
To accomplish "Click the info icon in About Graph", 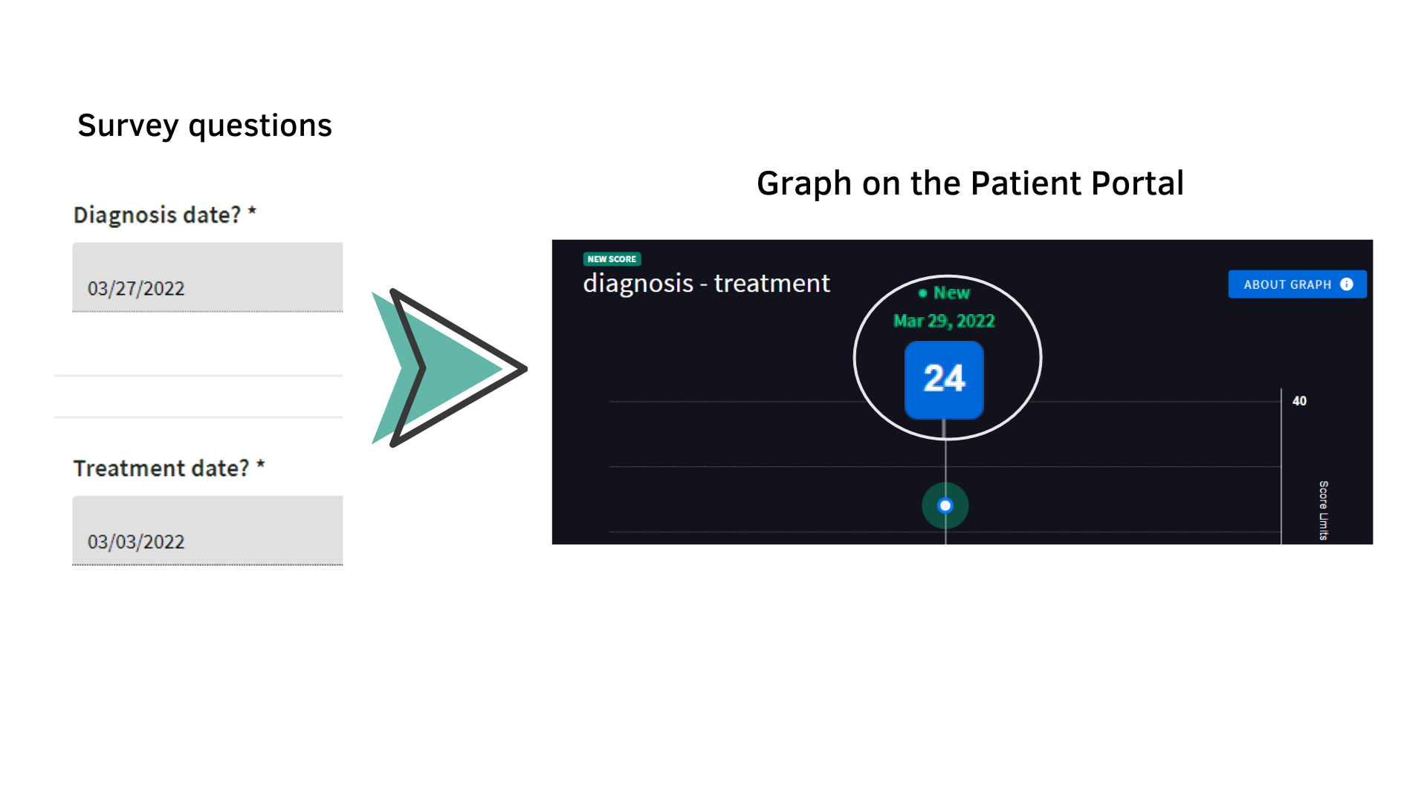I will tap(1346, 284).
